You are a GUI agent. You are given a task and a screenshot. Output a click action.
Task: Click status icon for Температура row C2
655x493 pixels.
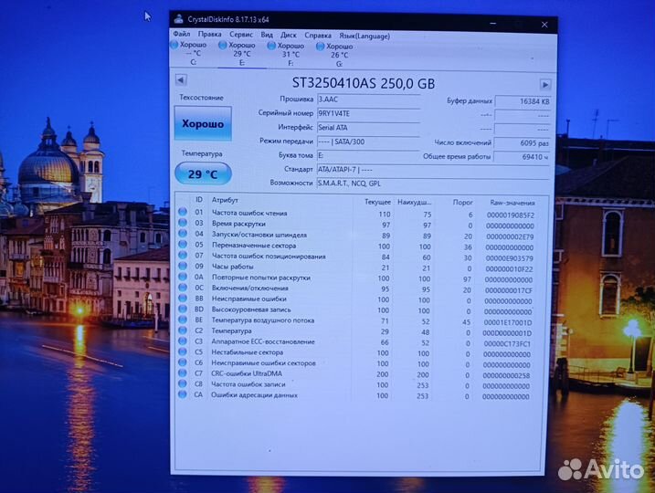pos(183,330)
